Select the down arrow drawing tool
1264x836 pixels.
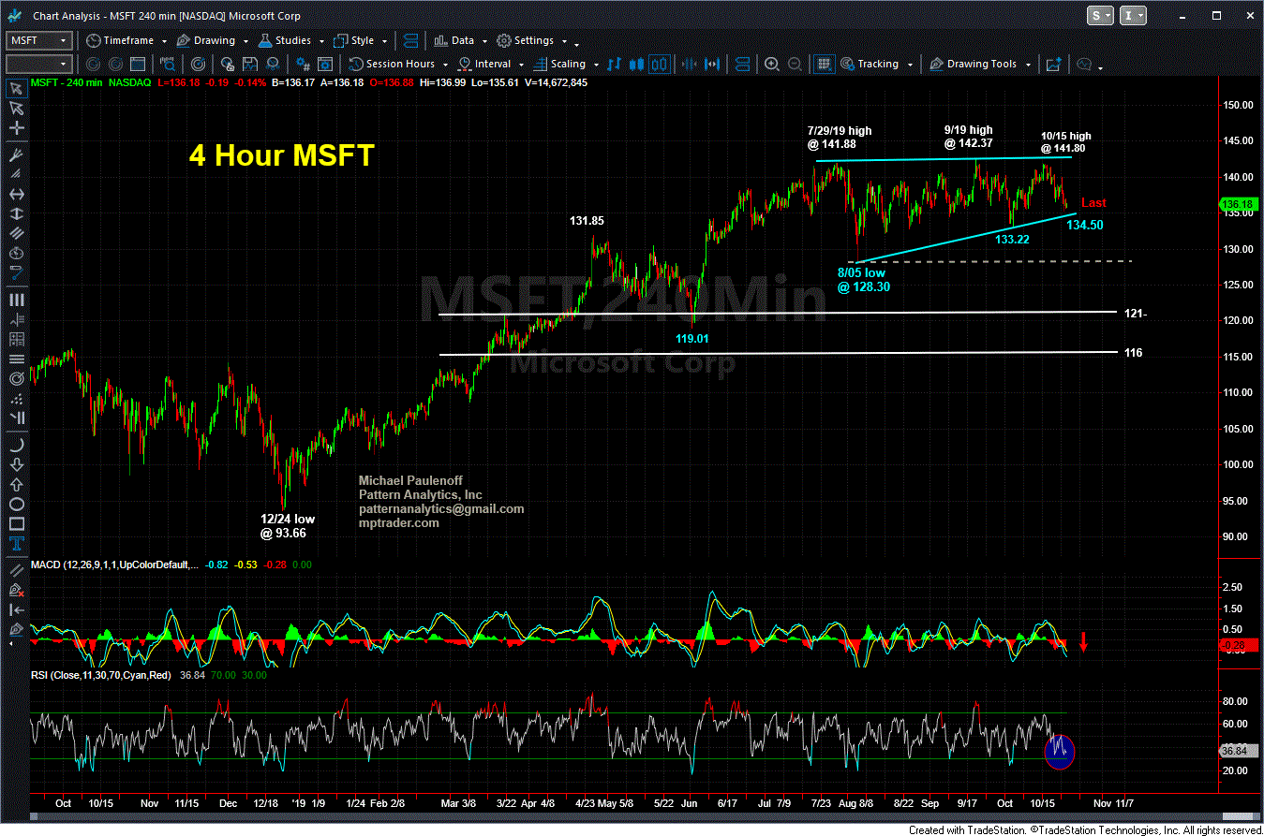[x=16, y=464]
